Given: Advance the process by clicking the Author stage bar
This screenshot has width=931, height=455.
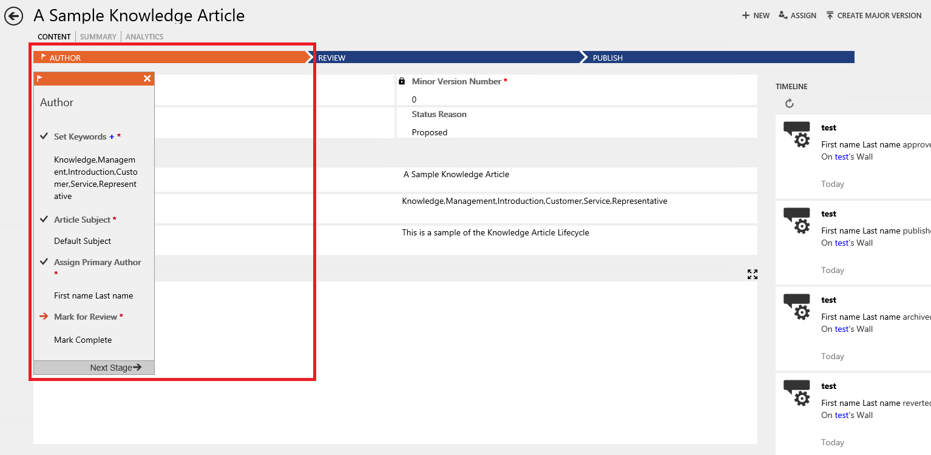Looking at the screenshot, I should 152,56.
